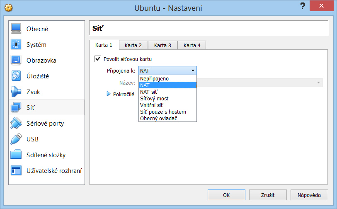
Task: Click the Pokročilé label text
Action: (x=124, y=94)
